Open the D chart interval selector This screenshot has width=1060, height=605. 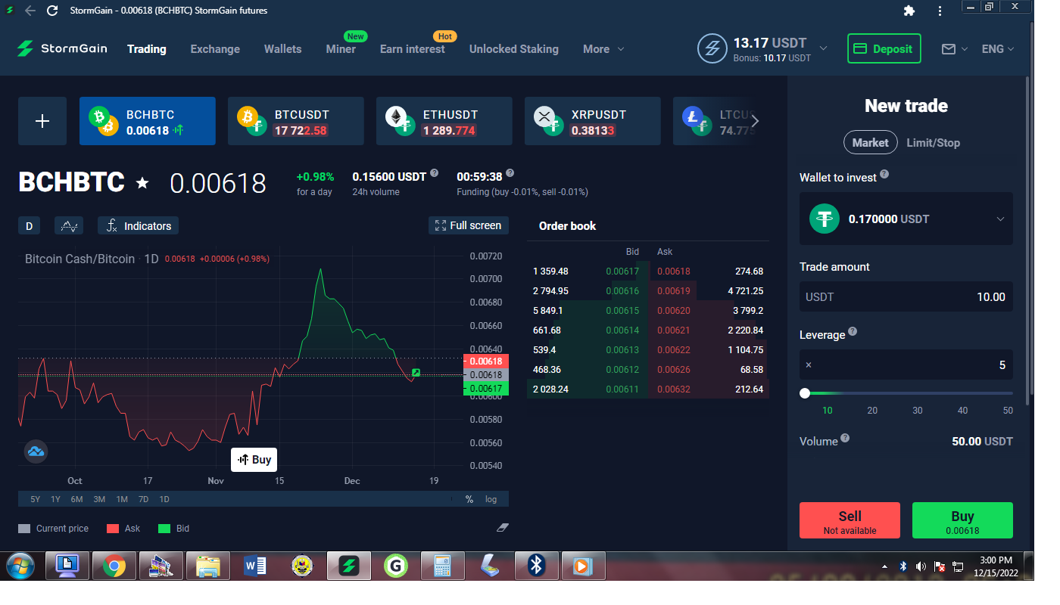[29, 225]
